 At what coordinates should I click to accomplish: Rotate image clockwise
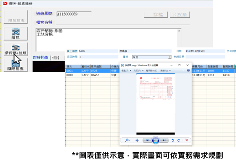click(179, 140)
